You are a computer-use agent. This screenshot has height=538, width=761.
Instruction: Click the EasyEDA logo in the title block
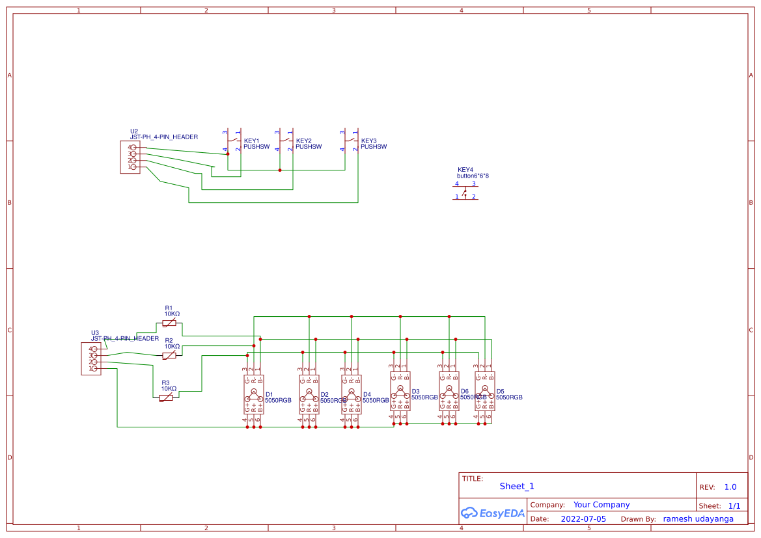(493, 513)
